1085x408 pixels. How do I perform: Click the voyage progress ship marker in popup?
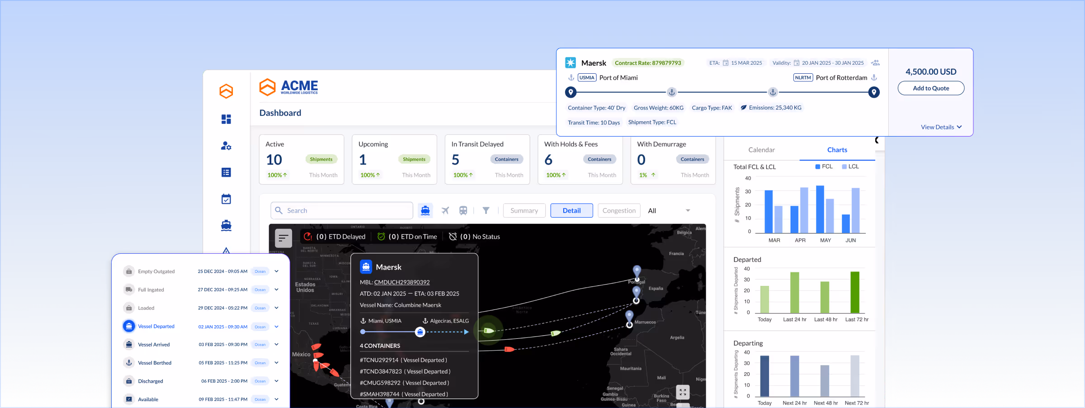coord(420,332)
